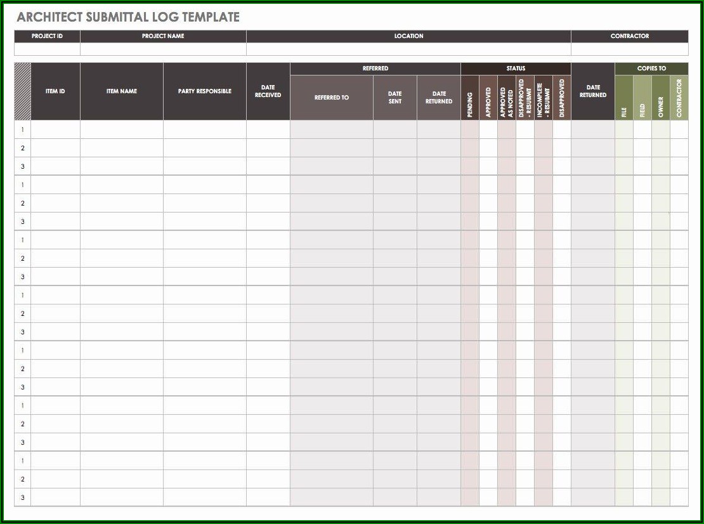Select the Pending status column header
The height and width of the screenshot is (524, 704).
click(470, 98)
